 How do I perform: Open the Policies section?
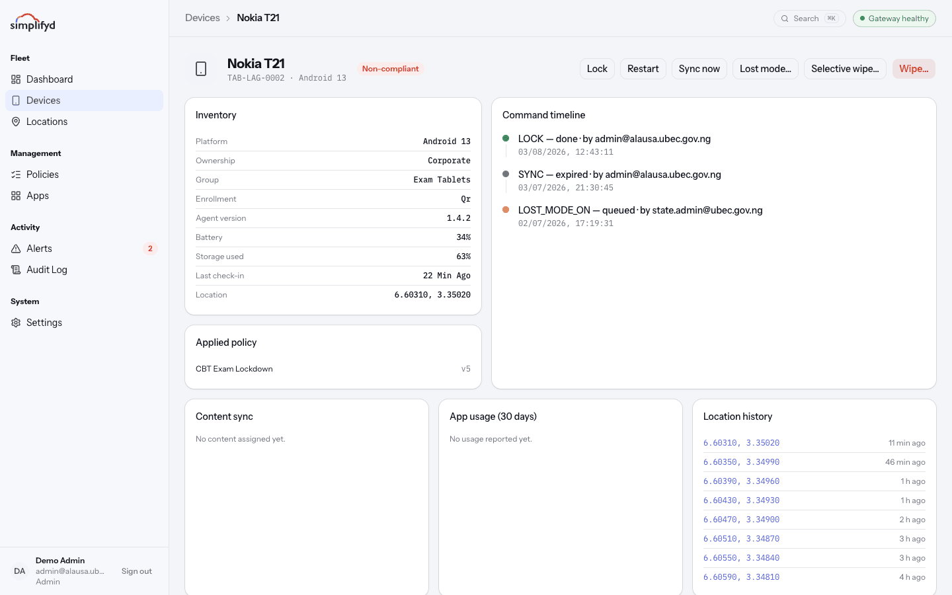tap(85, 175)
